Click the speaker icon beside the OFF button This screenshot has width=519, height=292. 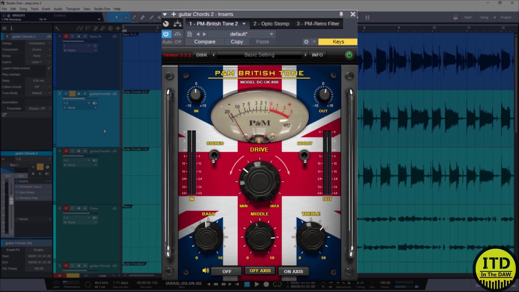tap(206, 271)
